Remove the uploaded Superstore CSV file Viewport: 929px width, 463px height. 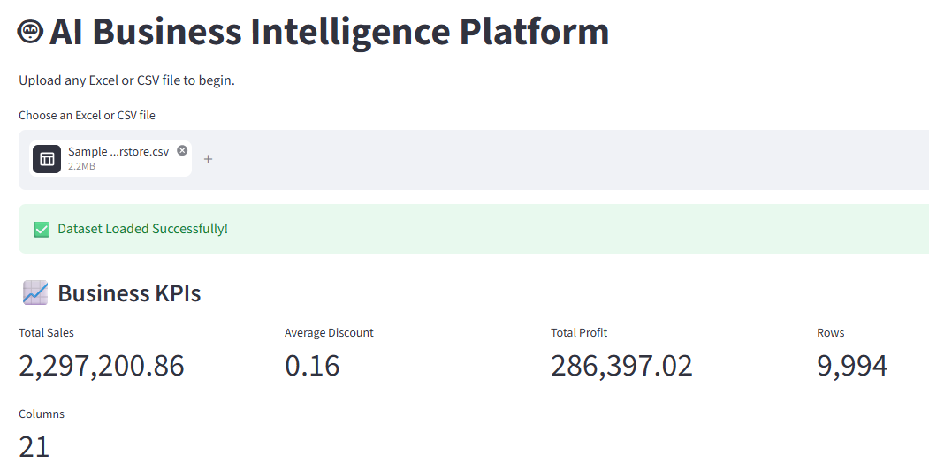pyautogui.click(x=182, y=150)
